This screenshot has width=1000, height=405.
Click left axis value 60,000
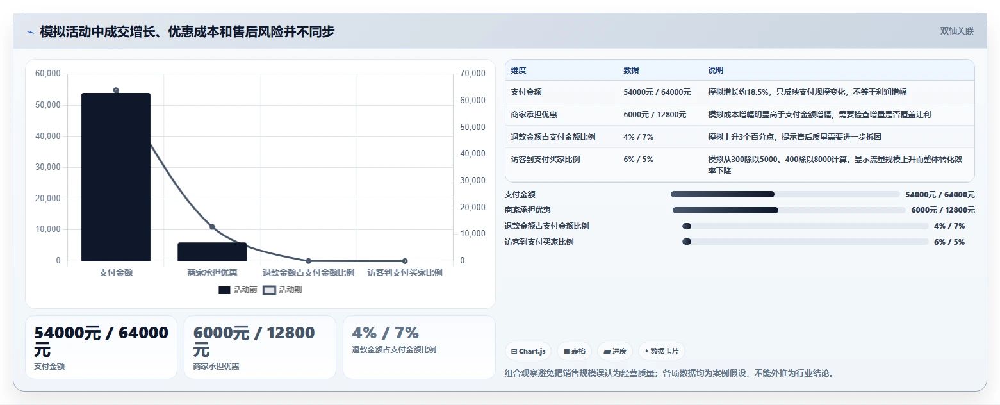pos(48,74)
